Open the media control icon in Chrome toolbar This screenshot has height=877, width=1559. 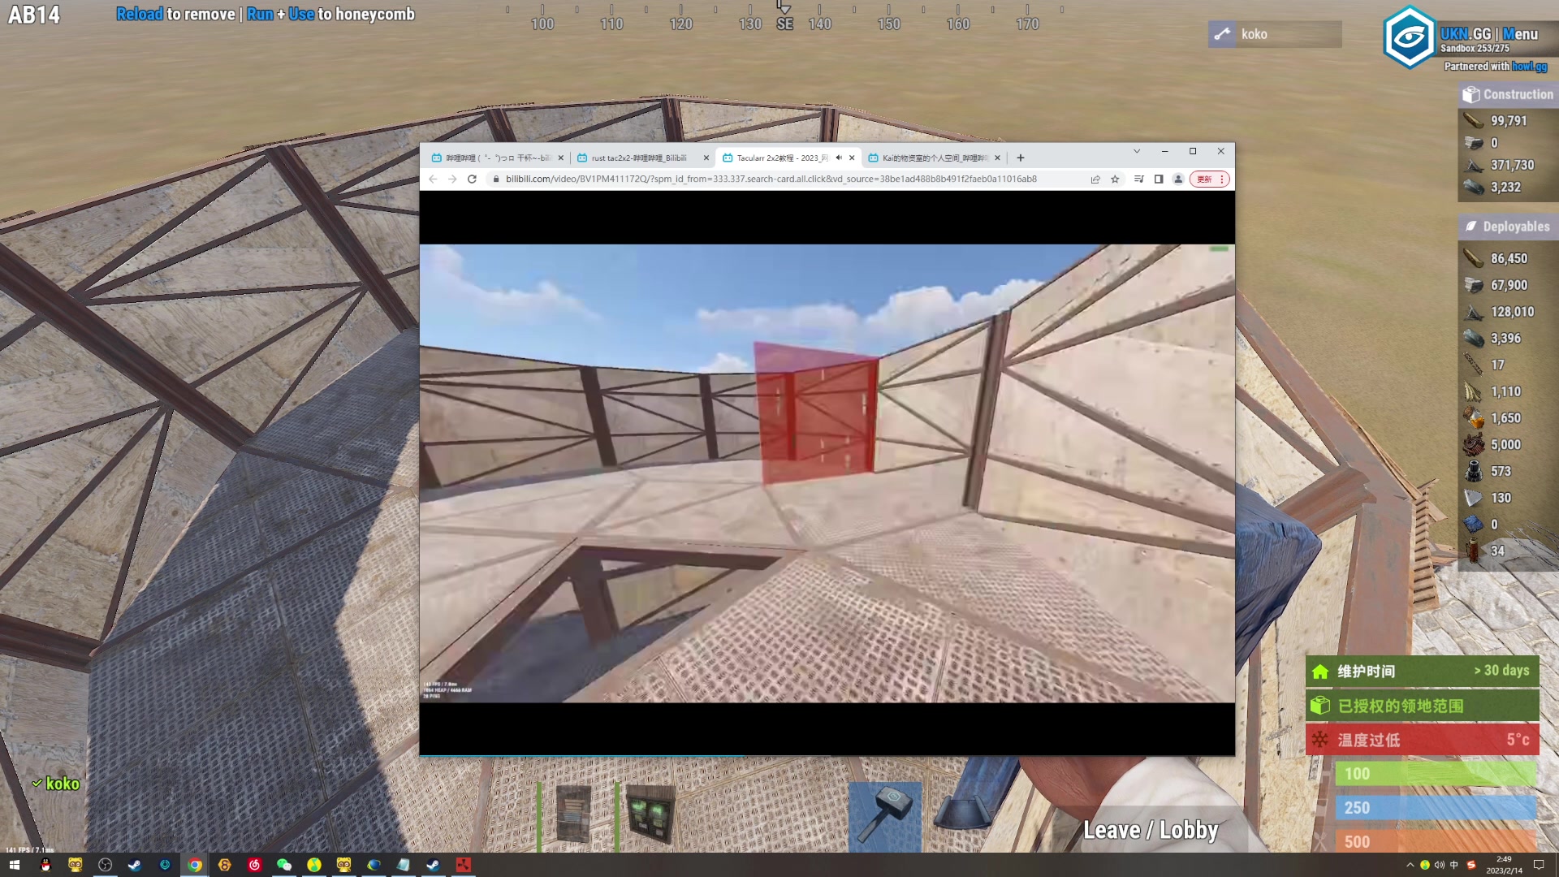pyautogui.click(x=1138, y=179)
